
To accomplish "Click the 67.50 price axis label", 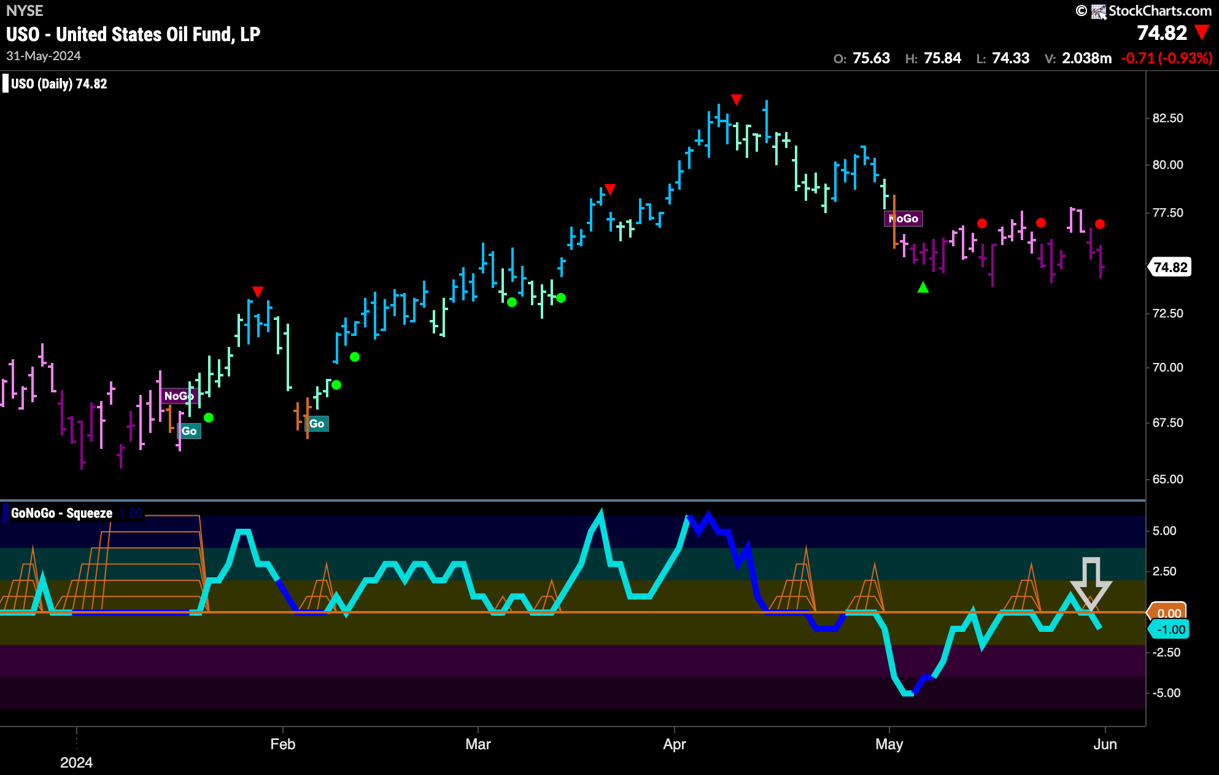I will 1167,423.
